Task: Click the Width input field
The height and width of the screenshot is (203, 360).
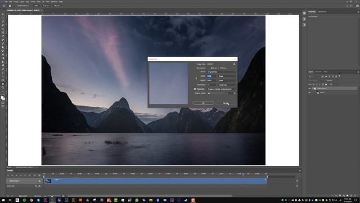Action: coord(211,76)
